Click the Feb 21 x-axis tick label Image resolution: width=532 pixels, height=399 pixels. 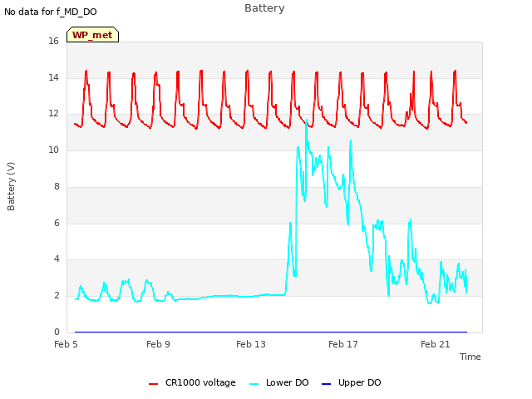point(436,344)
